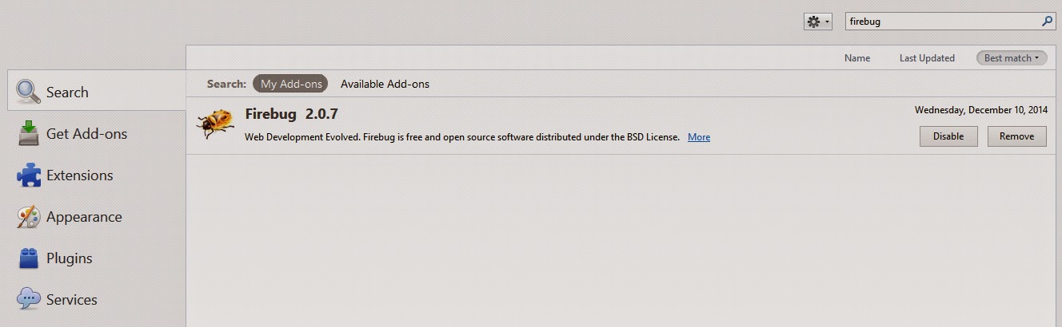1062x327 pixels.
Task: Open the More link for Firebug
Action: click(699, 137)
